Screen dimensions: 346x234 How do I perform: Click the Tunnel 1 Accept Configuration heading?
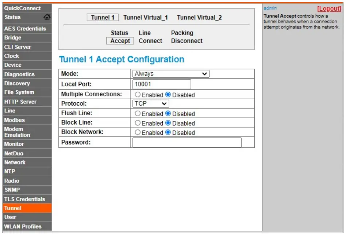(x=122, y=60)
